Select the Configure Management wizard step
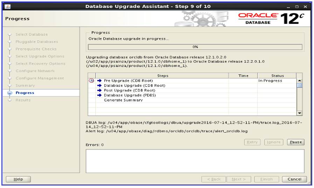314x188 pixels. [40, 78]
